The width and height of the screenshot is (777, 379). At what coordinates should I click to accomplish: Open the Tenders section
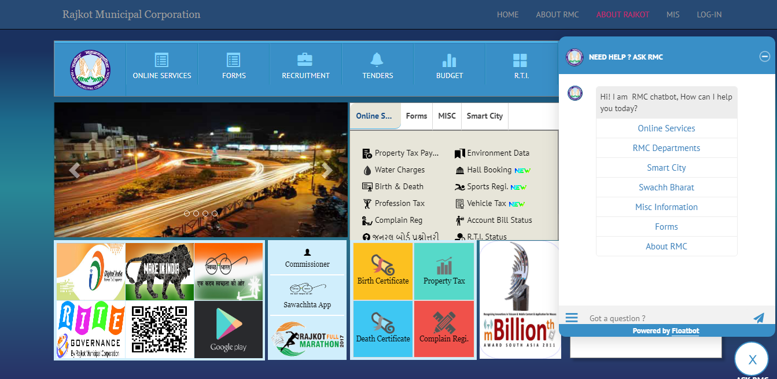pos(377,68)
